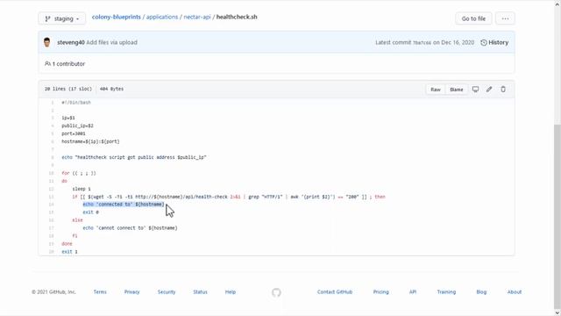The width and height of the screenshot is (561, 316).
Task: Open the Status footer link
Action: tap(200, 292)
